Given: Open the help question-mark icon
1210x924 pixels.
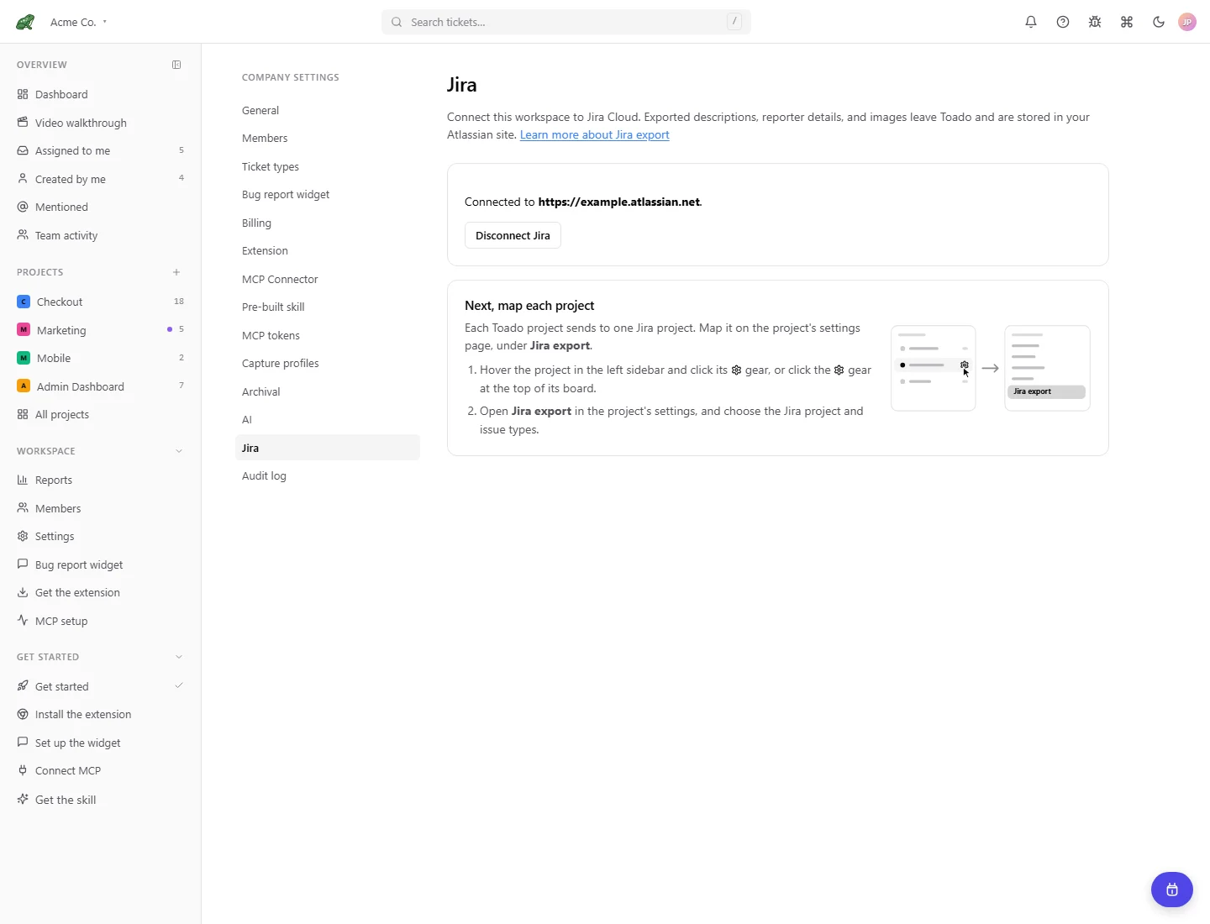Looking at the screenshot, I should tap(1063, 22).
